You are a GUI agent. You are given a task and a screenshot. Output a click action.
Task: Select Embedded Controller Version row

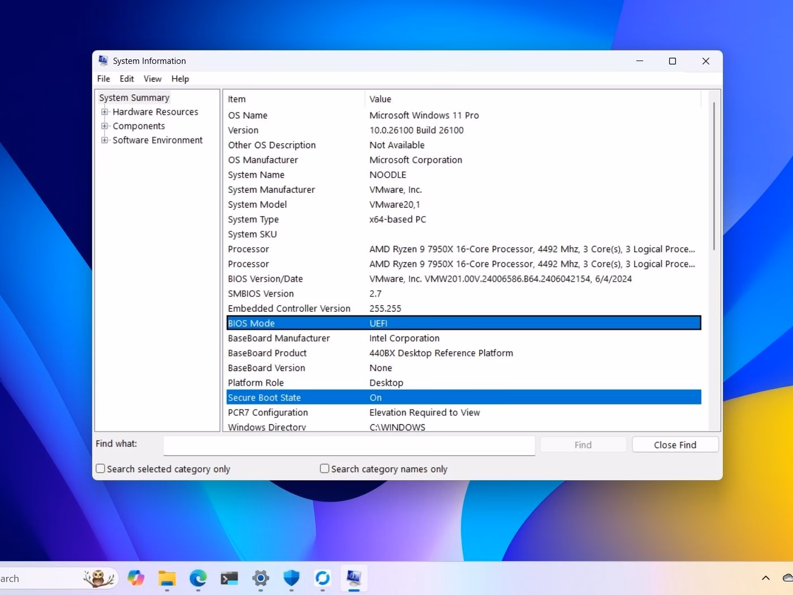464,308
